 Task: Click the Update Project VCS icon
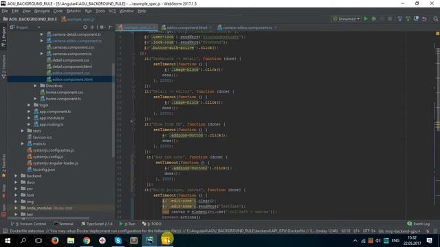coord(400,19)
